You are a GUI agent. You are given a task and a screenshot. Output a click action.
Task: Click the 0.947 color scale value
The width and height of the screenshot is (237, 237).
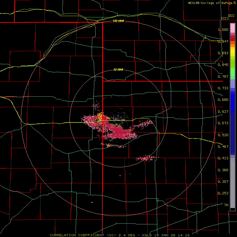click(x=223, y=41)
